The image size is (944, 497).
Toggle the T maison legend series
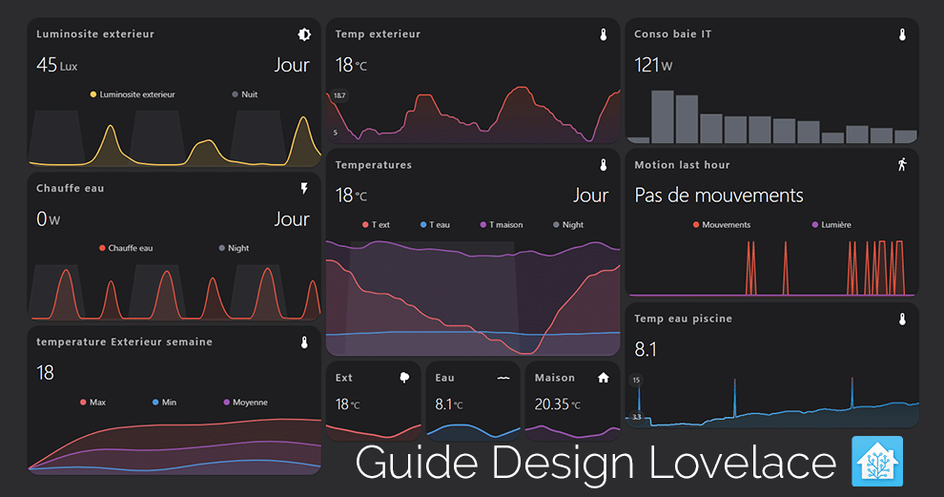coord(501,225)
